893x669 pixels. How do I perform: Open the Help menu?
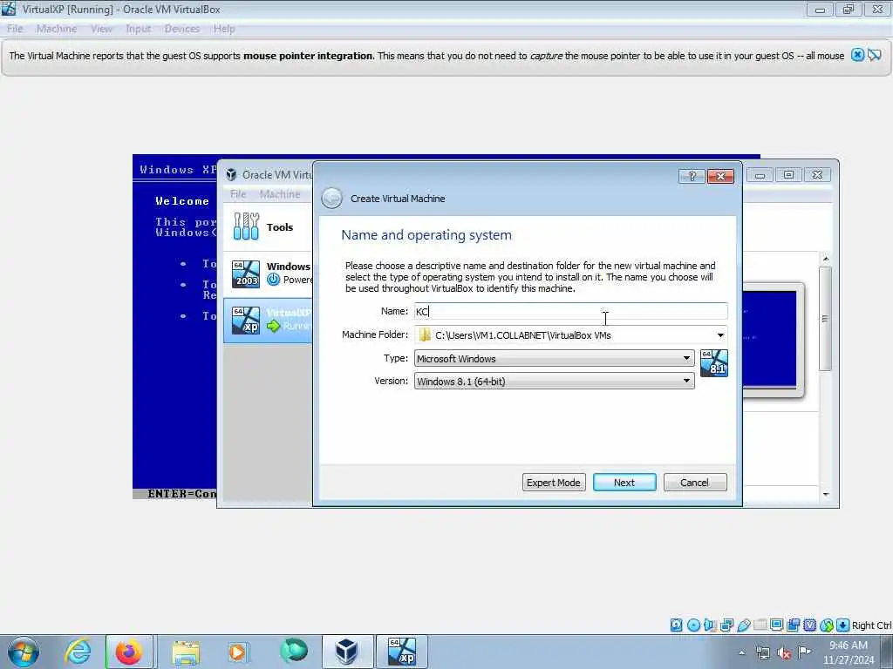tap(224, 29)
